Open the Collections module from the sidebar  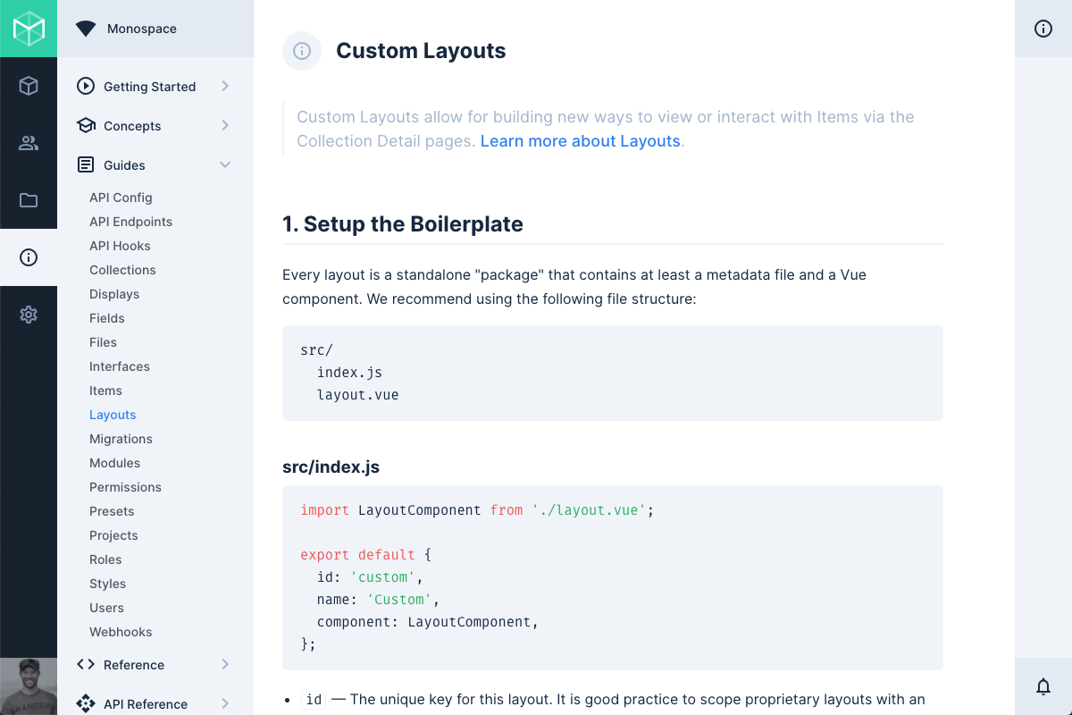(x=29, y=86)
